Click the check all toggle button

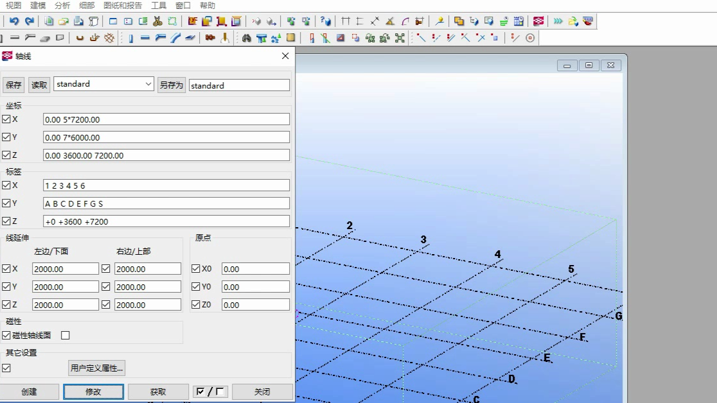click(x=211, y=391)
